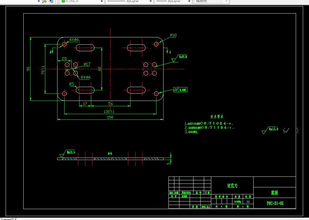This screenshot has width=309, height=220.
Task: Click the 0.006 flatness tolerance frame
Action: [180, 90]
